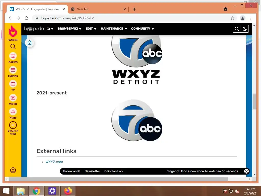Open the WXYZ Detroit logo image

pyautogui.click(x=137, y=59)
